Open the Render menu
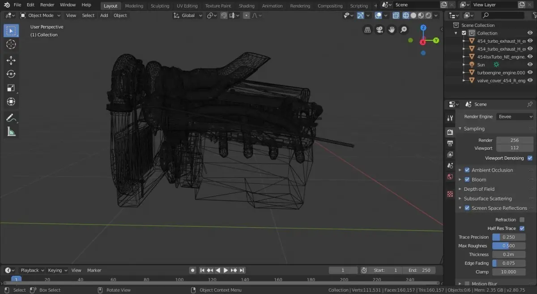 (x=47, y=5)
